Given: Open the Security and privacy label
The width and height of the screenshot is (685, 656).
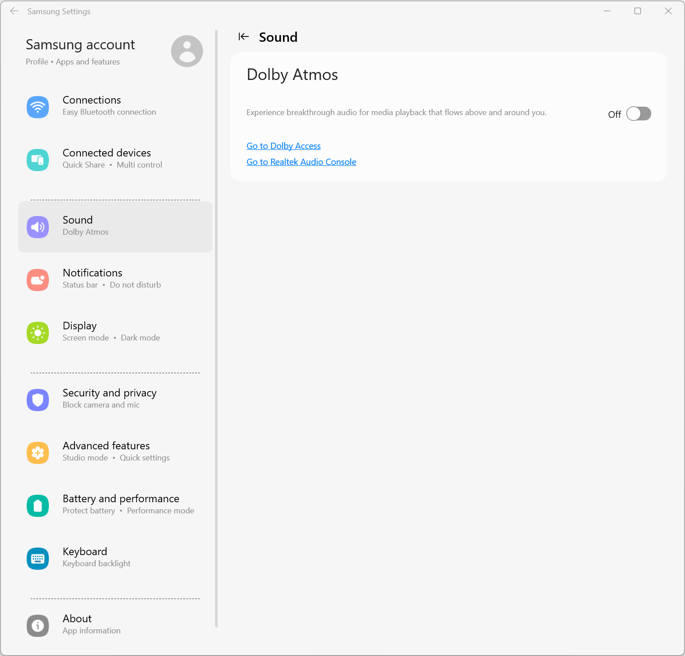Looking at the screenshot, I should point(110,393).
